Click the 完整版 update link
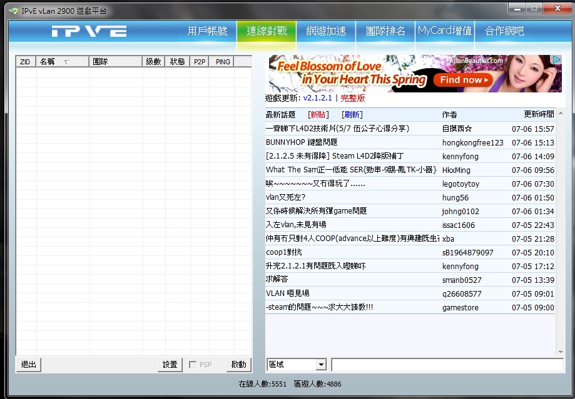This screenshot has height=399, width=575. pyautogui.click(x=353, y=99)
